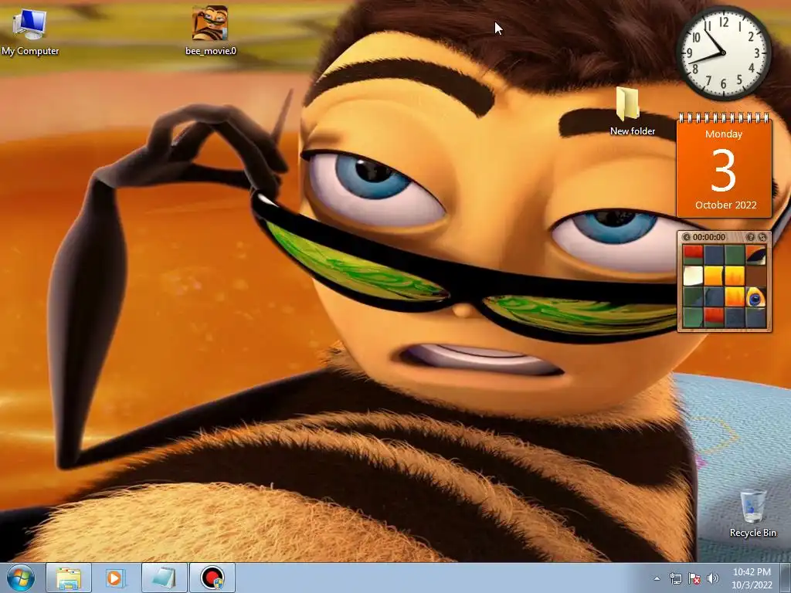The height and width of the screenshot is (593, 791).
Task: Click the puzzle timer reading 00:00:00
Action: pos(709,237)
